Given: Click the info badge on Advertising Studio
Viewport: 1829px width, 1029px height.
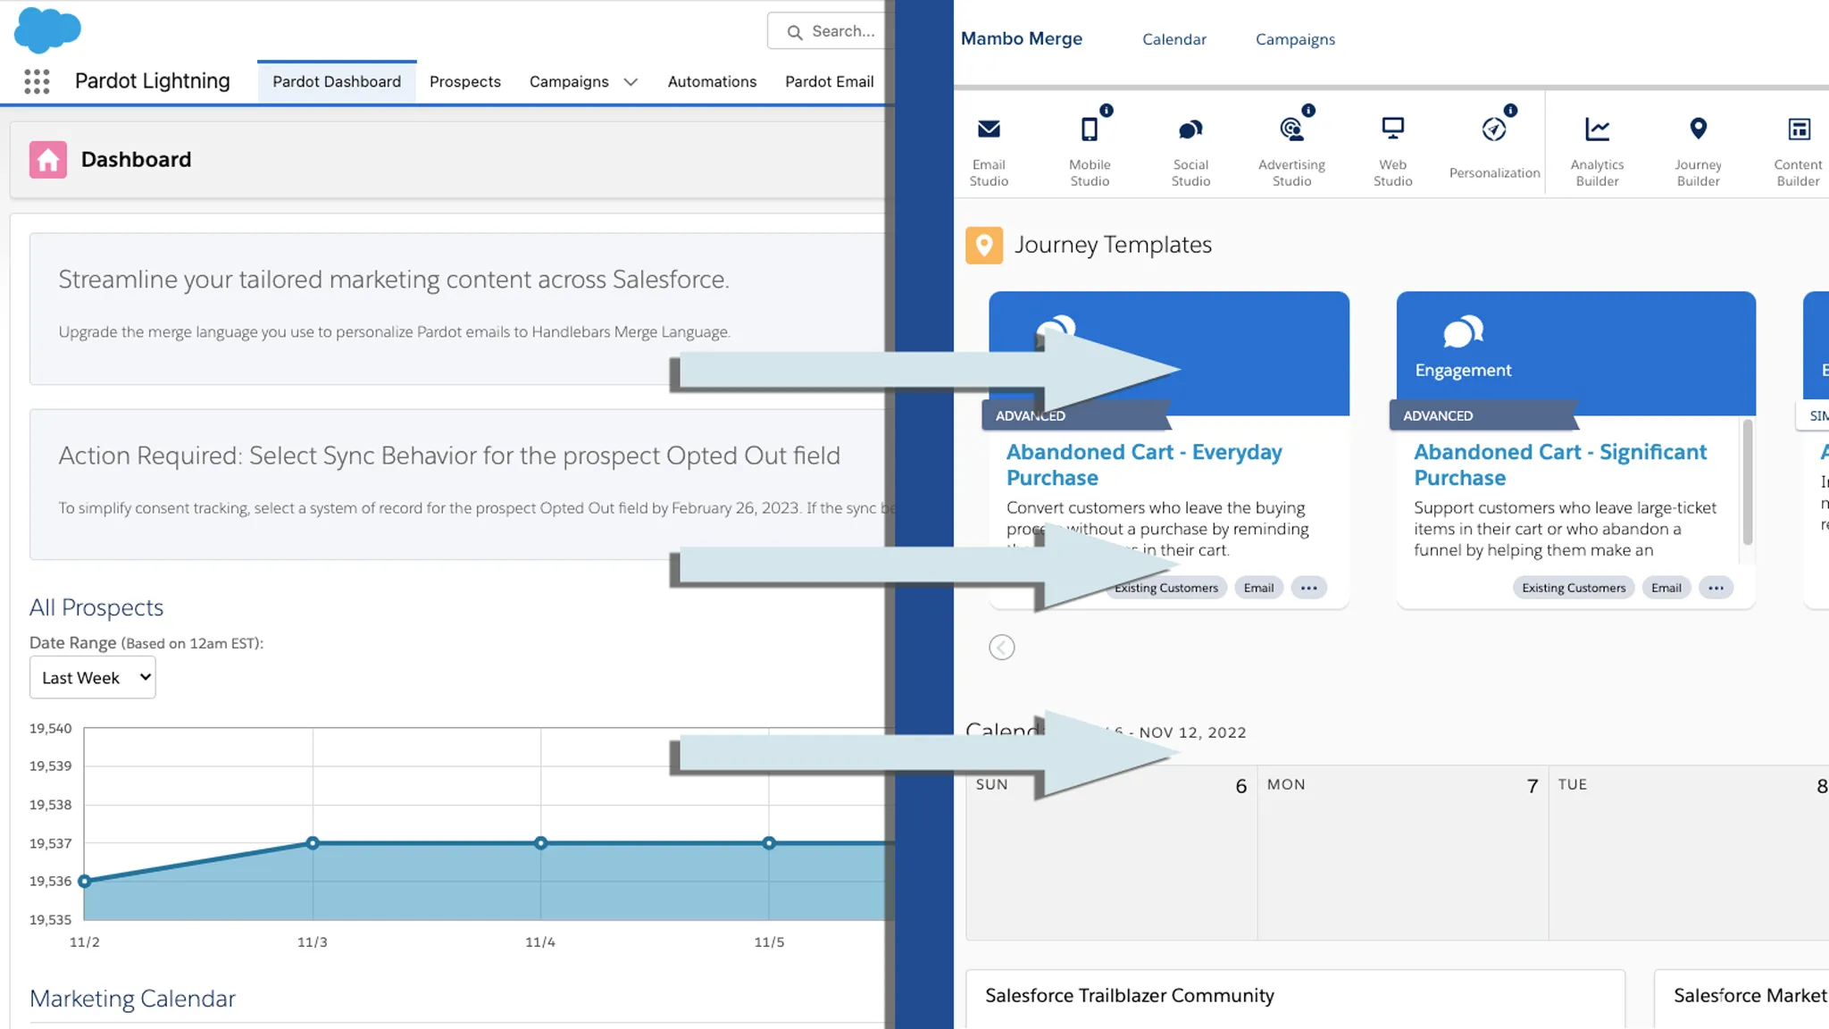Looking at the screenshot, I should [1308, 111].
